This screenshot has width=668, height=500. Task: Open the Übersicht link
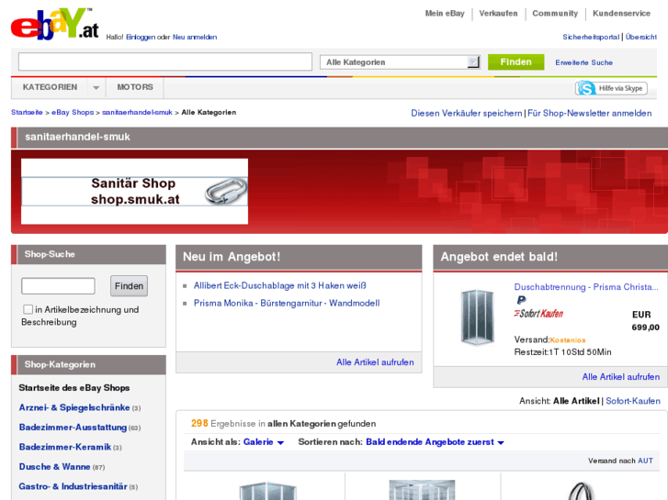[x=641, y=37]
